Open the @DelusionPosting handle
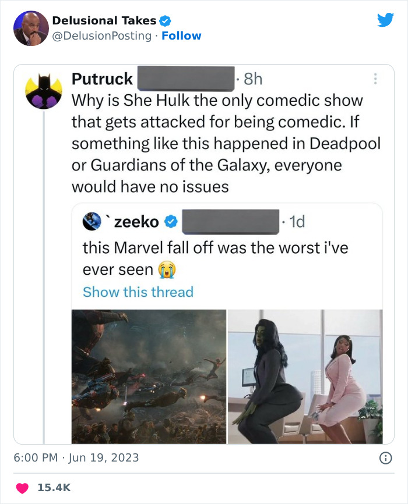 103,36
